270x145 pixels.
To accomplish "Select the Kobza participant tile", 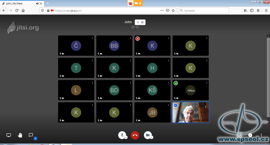I will (191, 90).
